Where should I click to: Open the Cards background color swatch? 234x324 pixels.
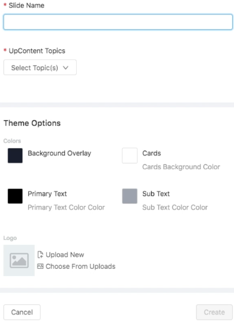(130, 155)
